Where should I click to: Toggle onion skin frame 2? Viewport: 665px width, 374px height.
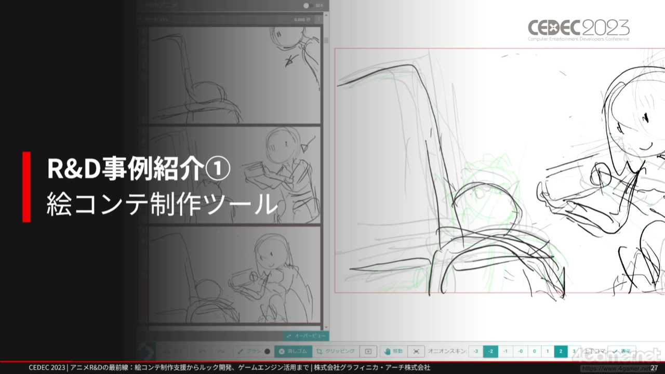(x=561, y=351)
